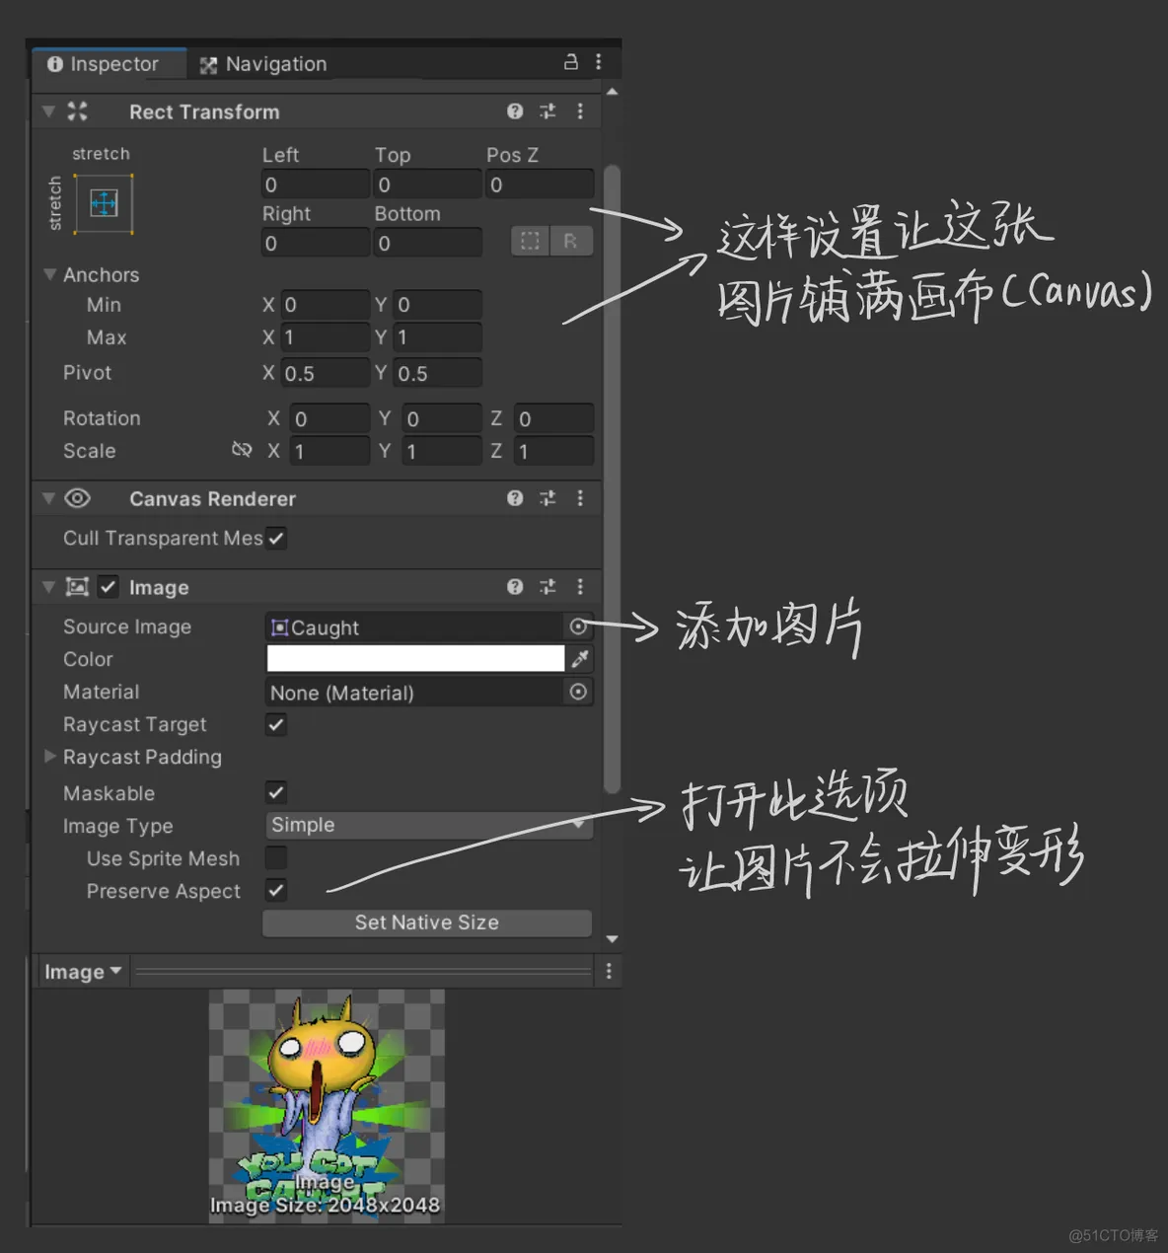Toggle Raw edit mode R button

pos(571,241)
